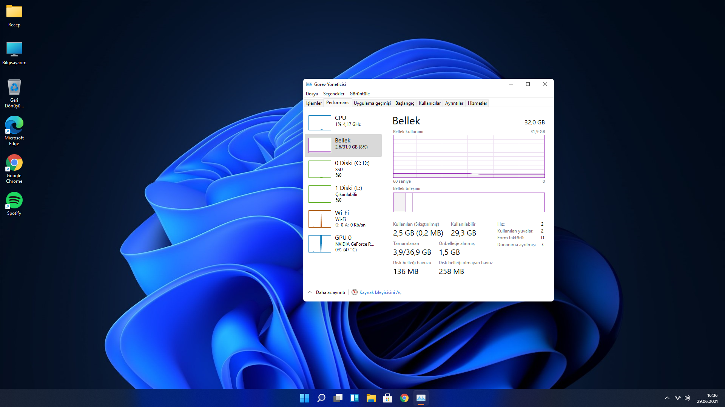Collapse with Daha az ayrıntı chevron
This screenshot has height=407, width=725.
(310, 292)
